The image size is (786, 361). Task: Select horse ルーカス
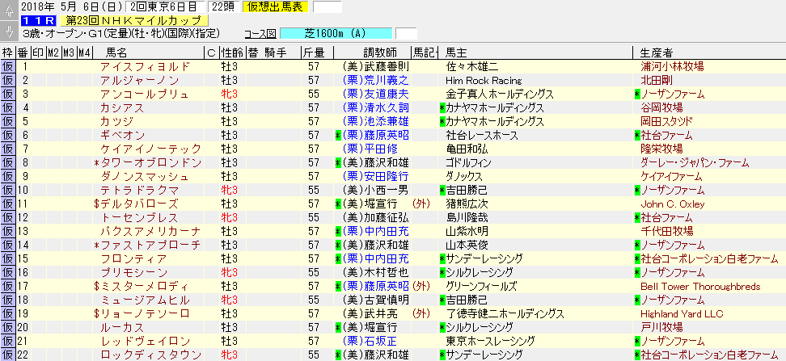122,328
